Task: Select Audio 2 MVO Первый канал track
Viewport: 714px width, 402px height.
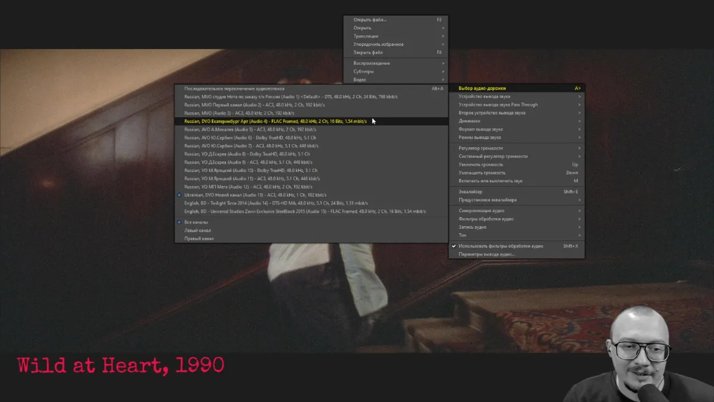Action: pyautogui.click(x=311, y=105)
